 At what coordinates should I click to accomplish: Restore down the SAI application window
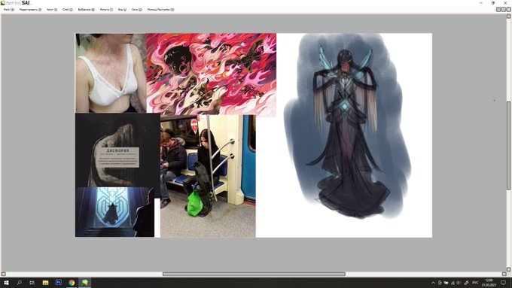tap(493, 3)
